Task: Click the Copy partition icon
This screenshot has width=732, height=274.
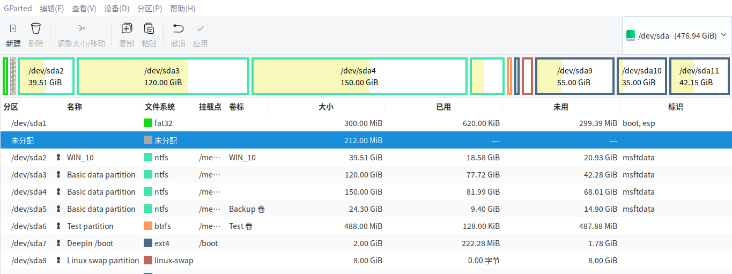Action: pos(127,29)
